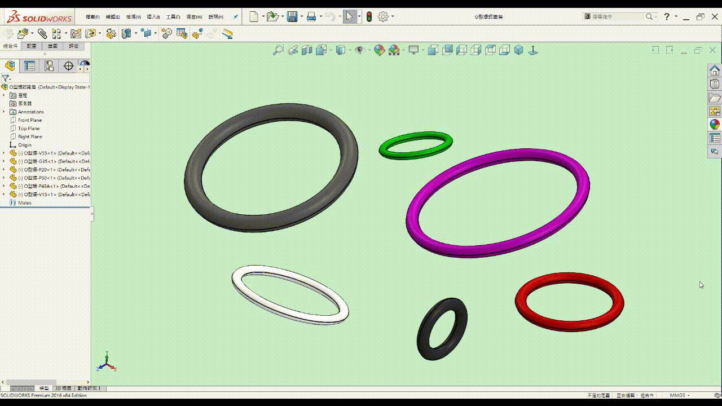Image resolution: width=722 pixels, height=406 pixels.
Task: Expand the O型環-V55 component node
Action: [4, 153]
